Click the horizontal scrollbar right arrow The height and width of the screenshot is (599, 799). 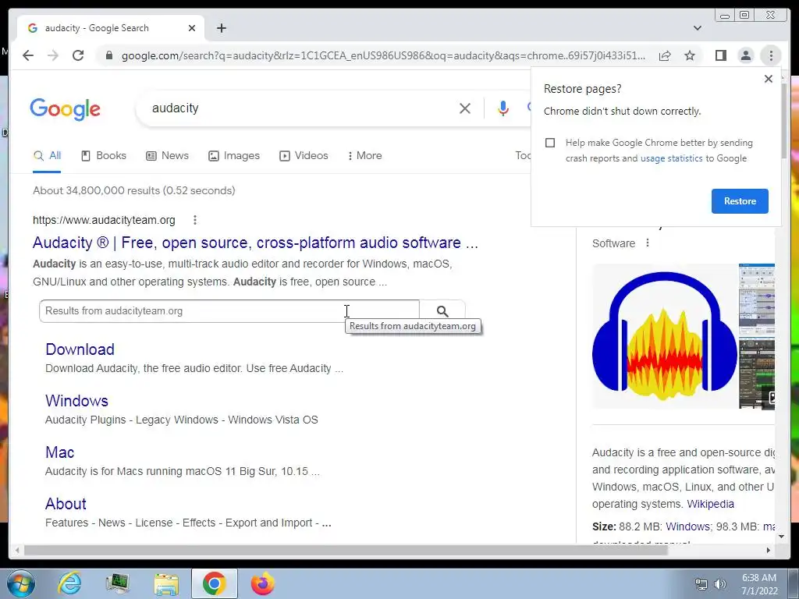point(769,551)
